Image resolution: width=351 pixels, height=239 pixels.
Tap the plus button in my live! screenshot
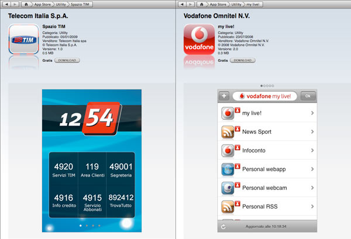[224, 96]
